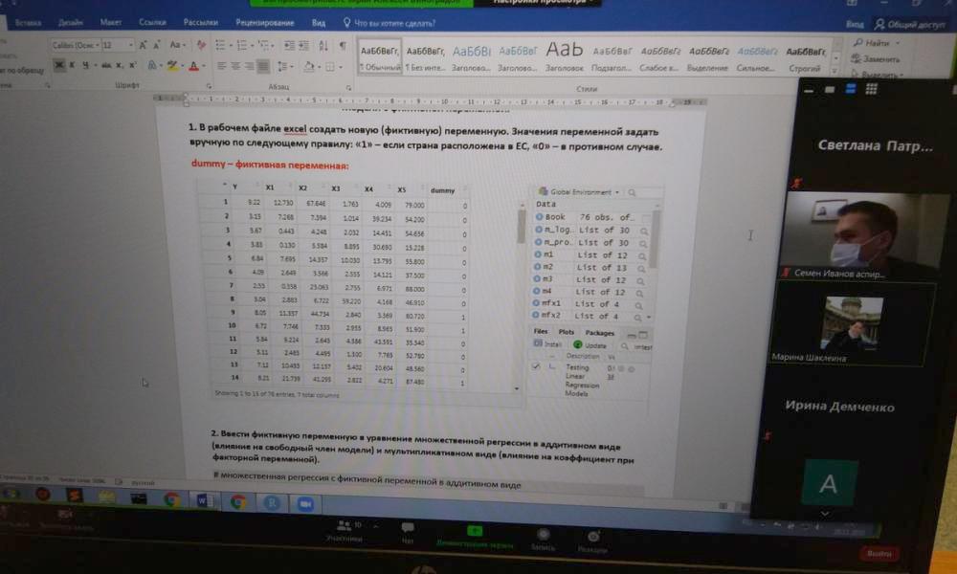957x574 pixels.
Task: Click the Общий доступ button
Action: (x=909, y=25)
